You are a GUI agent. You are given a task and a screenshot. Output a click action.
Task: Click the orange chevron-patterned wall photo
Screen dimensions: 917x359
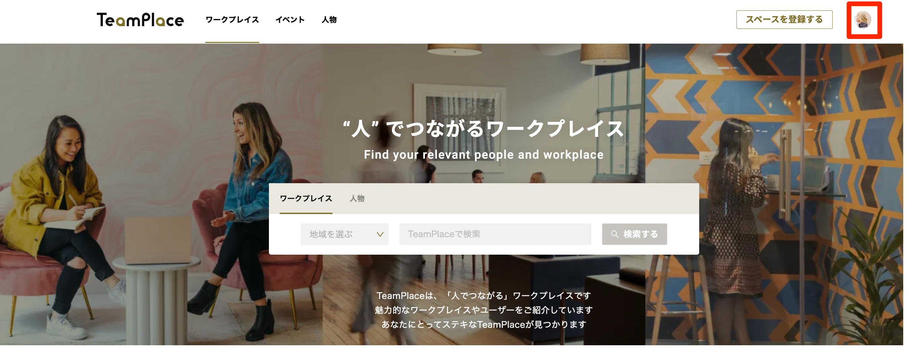[774, 194]
